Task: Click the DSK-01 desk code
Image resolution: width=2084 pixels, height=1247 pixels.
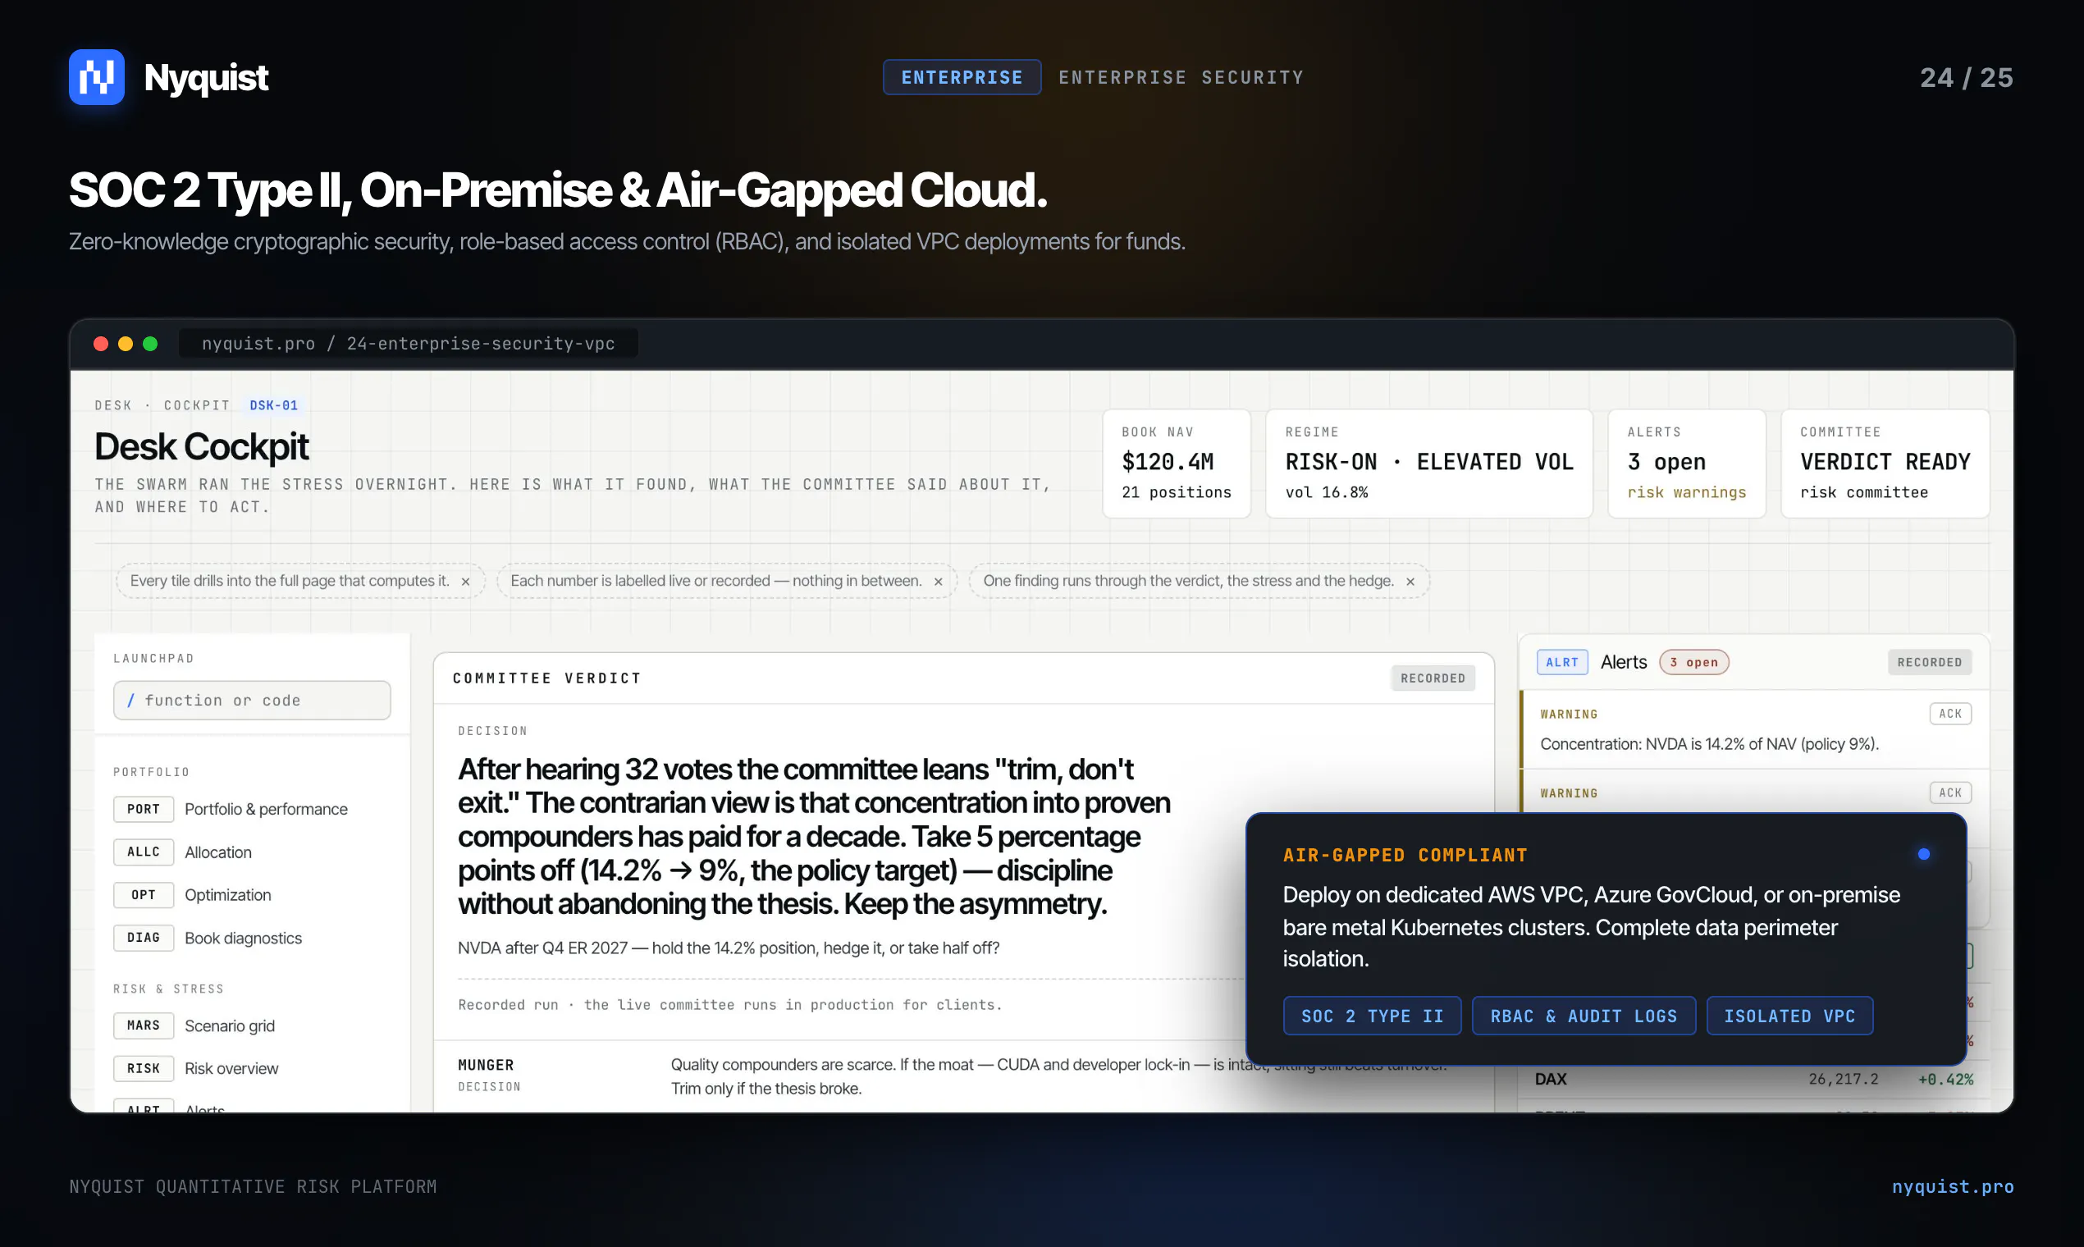Action: (274, 405)
